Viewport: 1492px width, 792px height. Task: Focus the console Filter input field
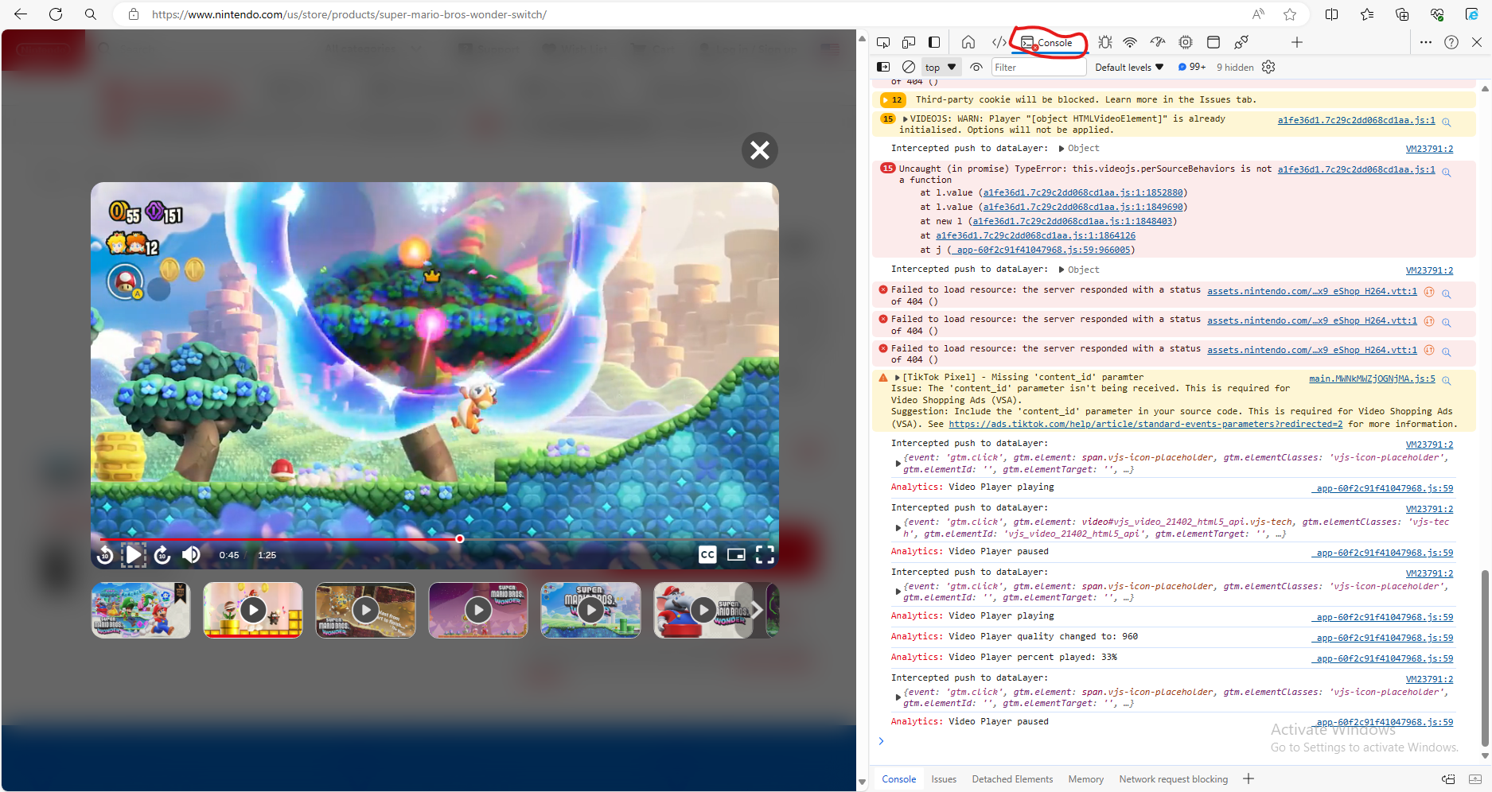click(x=1038, y=68)
